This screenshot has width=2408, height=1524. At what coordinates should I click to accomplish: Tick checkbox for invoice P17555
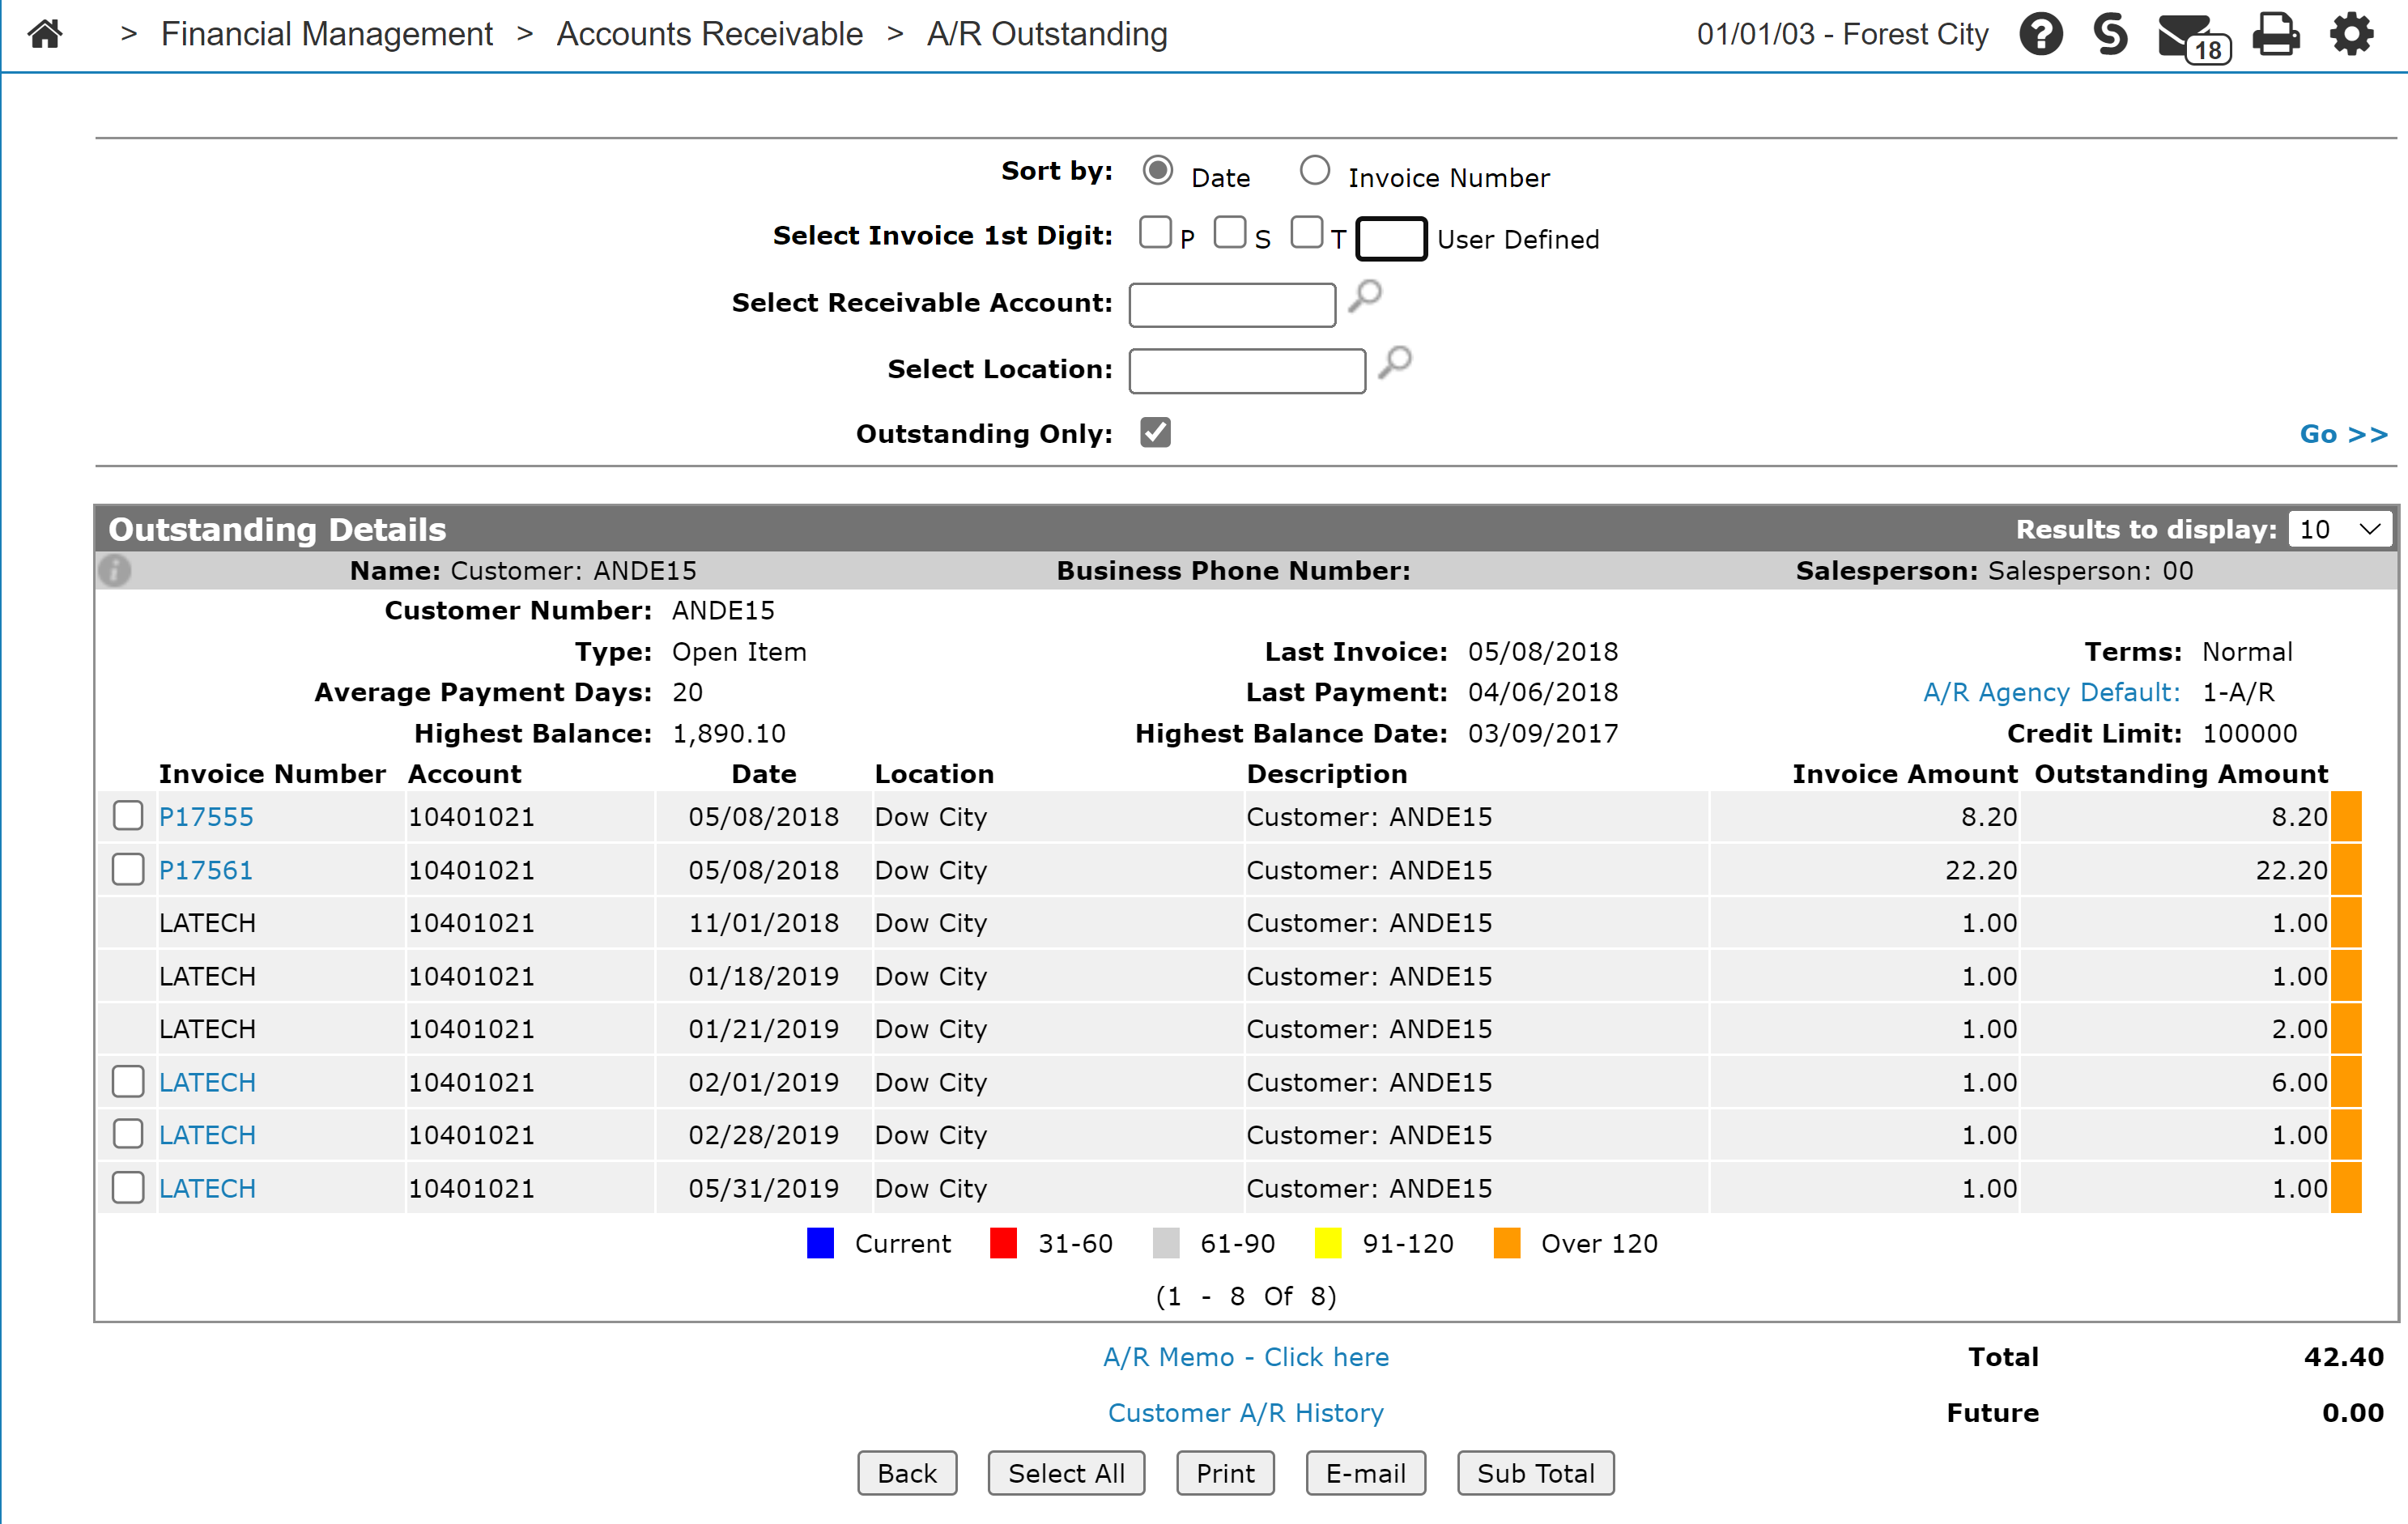(128, 816)
